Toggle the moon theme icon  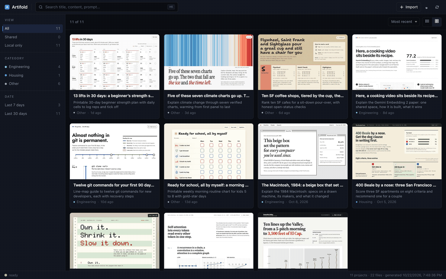pyautogui.click(x=427, y=7)
